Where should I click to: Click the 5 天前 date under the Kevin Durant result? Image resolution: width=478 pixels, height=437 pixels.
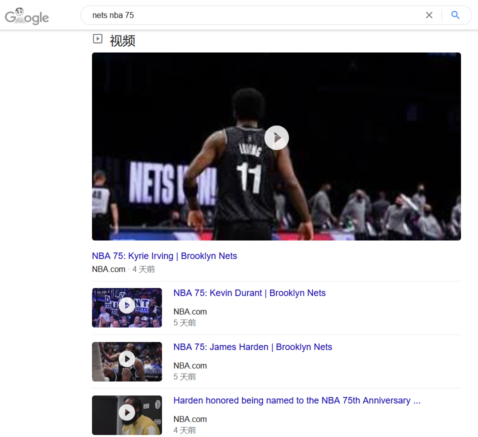pyautogui.click(x=184, y=322)
